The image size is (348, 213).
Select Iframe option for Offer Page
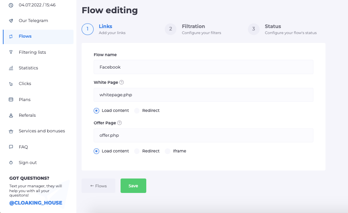(x=168, y=151)
